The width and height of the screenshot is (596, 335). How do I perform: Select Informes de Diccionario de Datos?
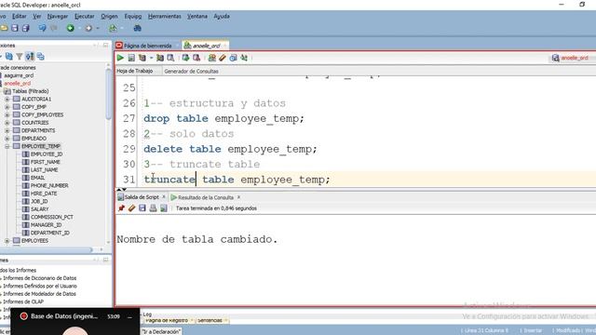tap(39, 278)
